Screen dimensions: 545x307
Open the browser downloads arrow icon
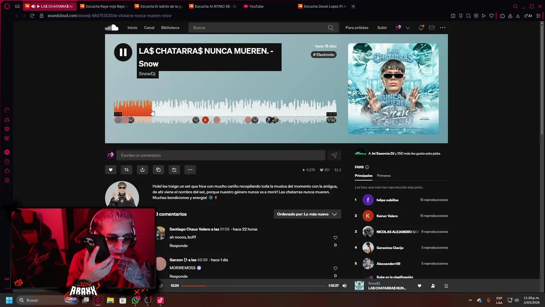(518, 16)
